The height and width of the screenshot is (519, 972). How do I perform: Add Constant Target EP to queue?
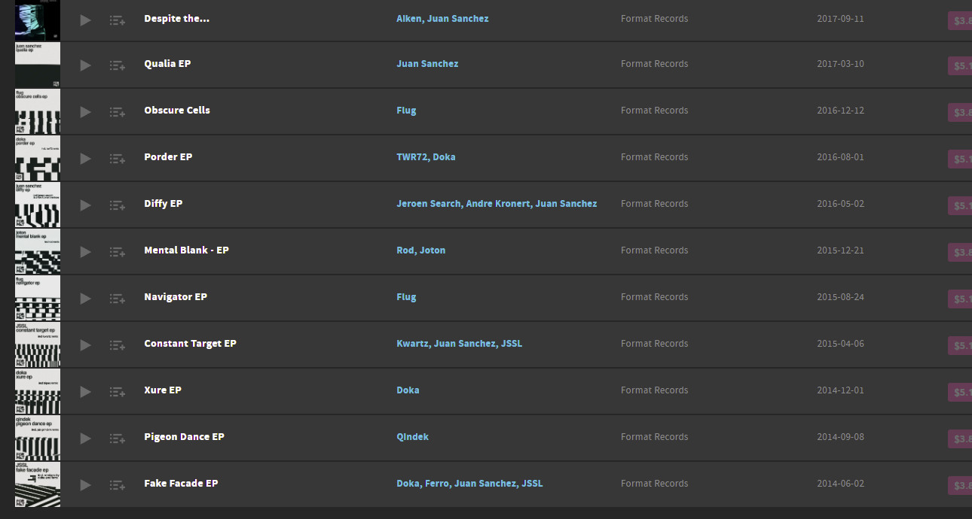tap(117, 345)
